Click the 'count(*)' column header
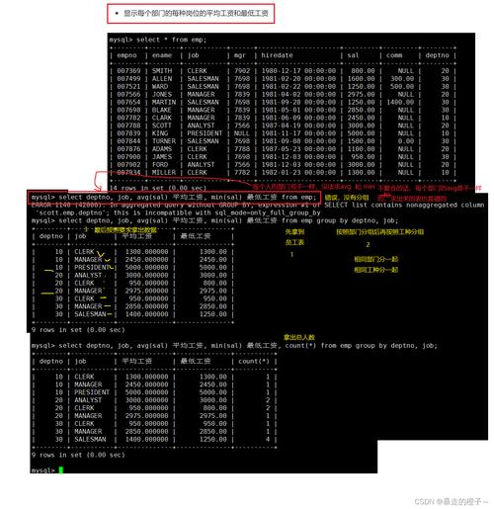Image resolution: width=494 pixels, height=509 pixels. (x=254, y=361)
